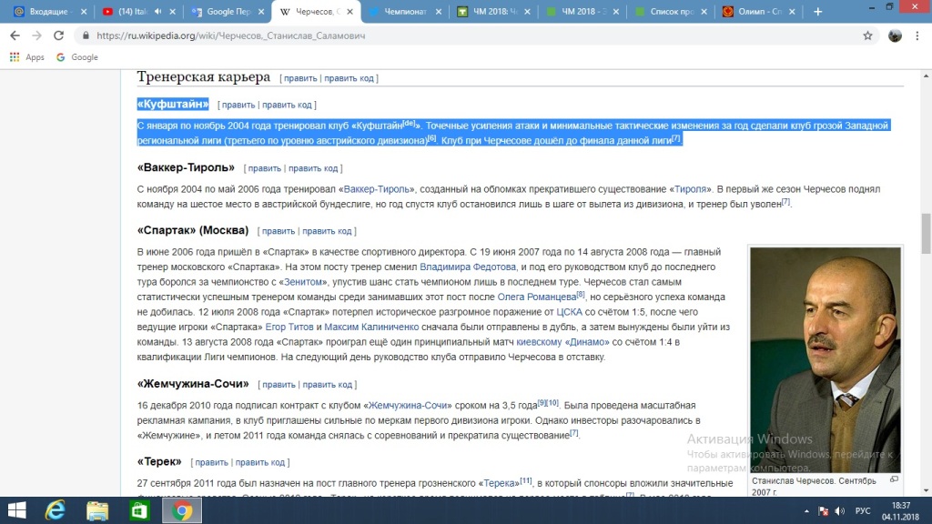Click править next to «Жемчужина-Сочи» heading
Screen dimensions: 932x524
point(279,385)
